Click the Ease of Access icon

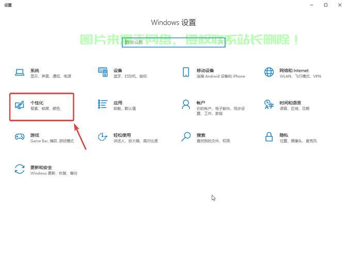tap(103, 137)
